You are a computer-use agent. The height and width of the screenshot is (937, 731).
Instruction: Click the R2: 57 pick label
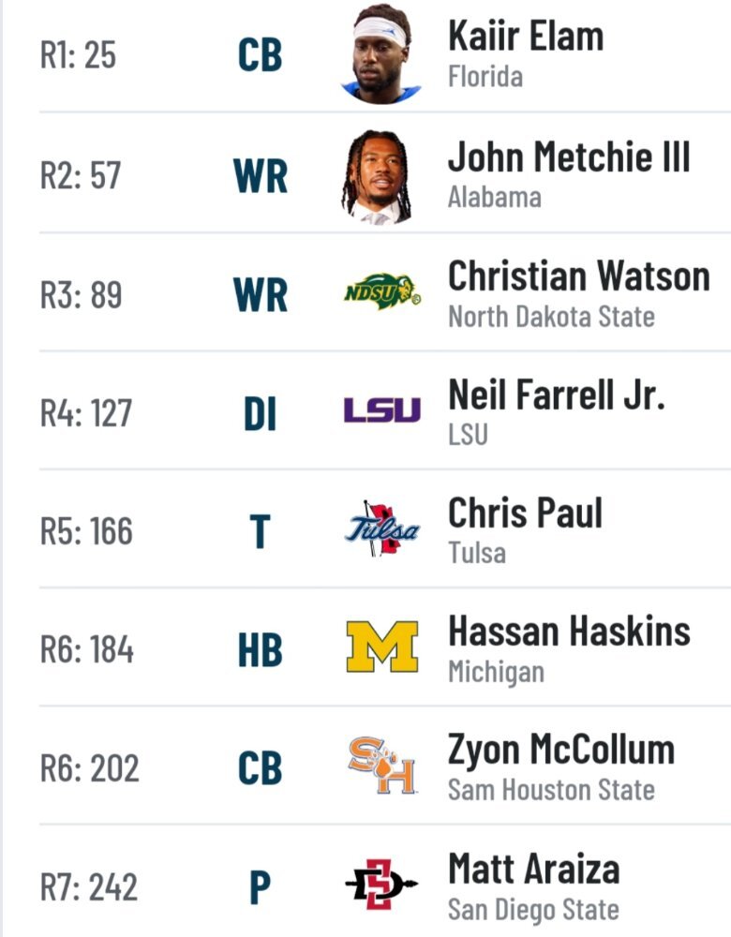point(81,176)
